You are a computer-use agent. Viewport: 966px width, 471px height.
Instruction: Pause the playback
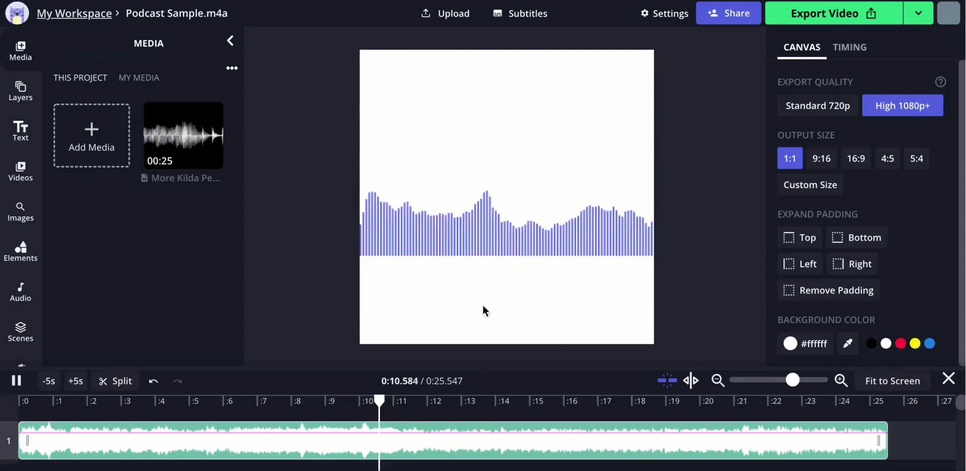point(17,381)
